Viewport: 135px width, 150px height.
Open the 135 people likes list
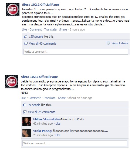[x=36, y=36]
